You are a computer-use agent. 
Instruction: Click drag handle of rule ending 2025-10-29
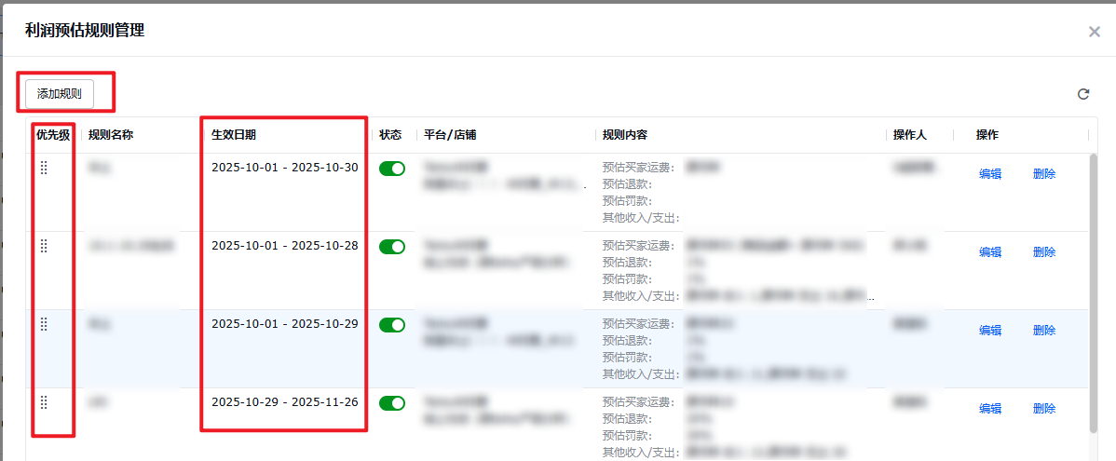pyautogui.click(x=44, y=324)
